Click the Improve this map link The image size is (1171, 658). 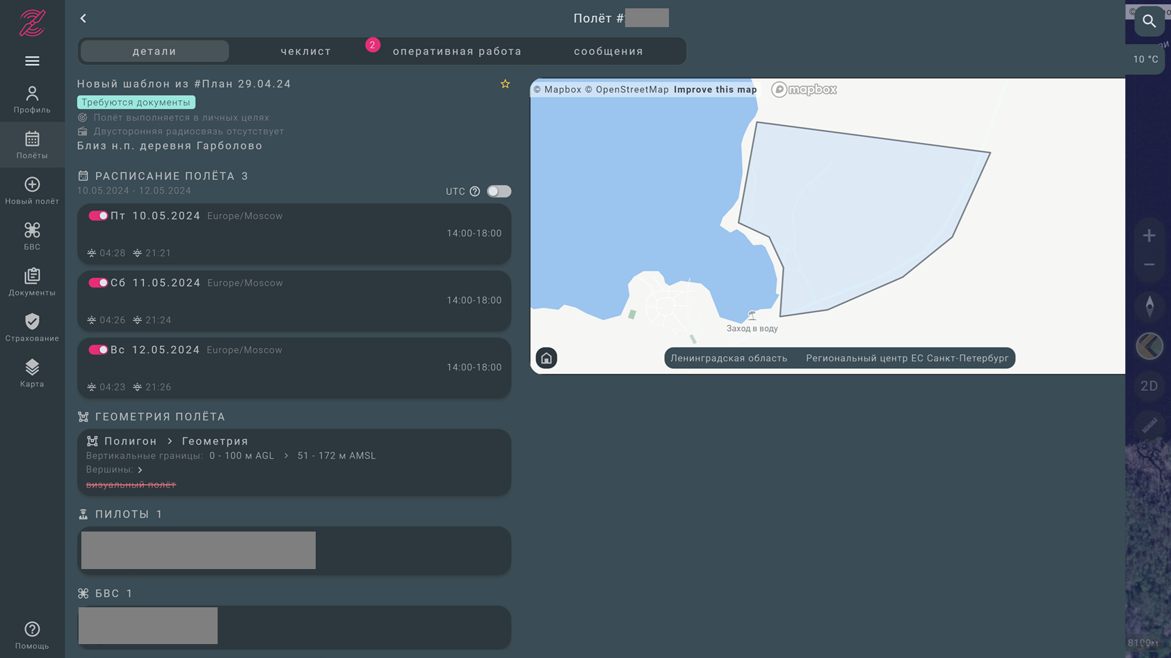point(715,90)
